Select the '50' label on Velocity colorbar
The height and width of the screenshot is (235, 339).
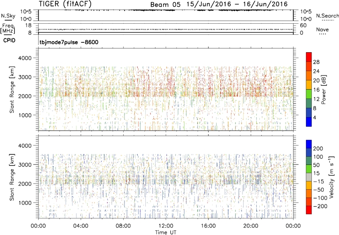click(x=316, y=165)
